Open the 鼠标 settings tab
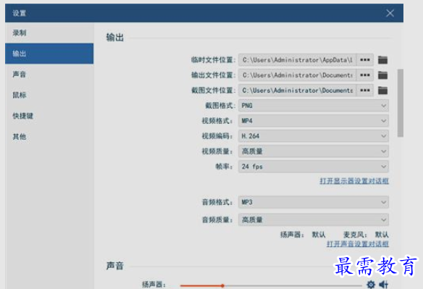The width and height of the screenshot is (423, 289). pos(49,95)
